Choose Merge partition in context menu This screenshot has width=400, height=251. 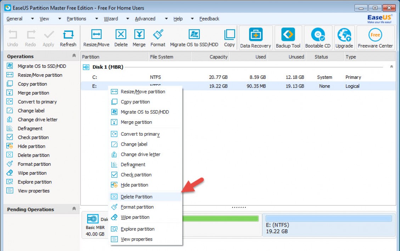pos(145,122)
